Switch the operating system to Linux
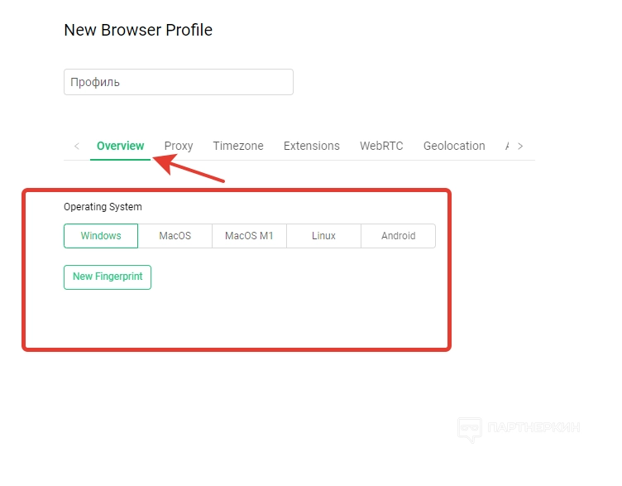The image size is (622, 486). [x=323, y=236]
